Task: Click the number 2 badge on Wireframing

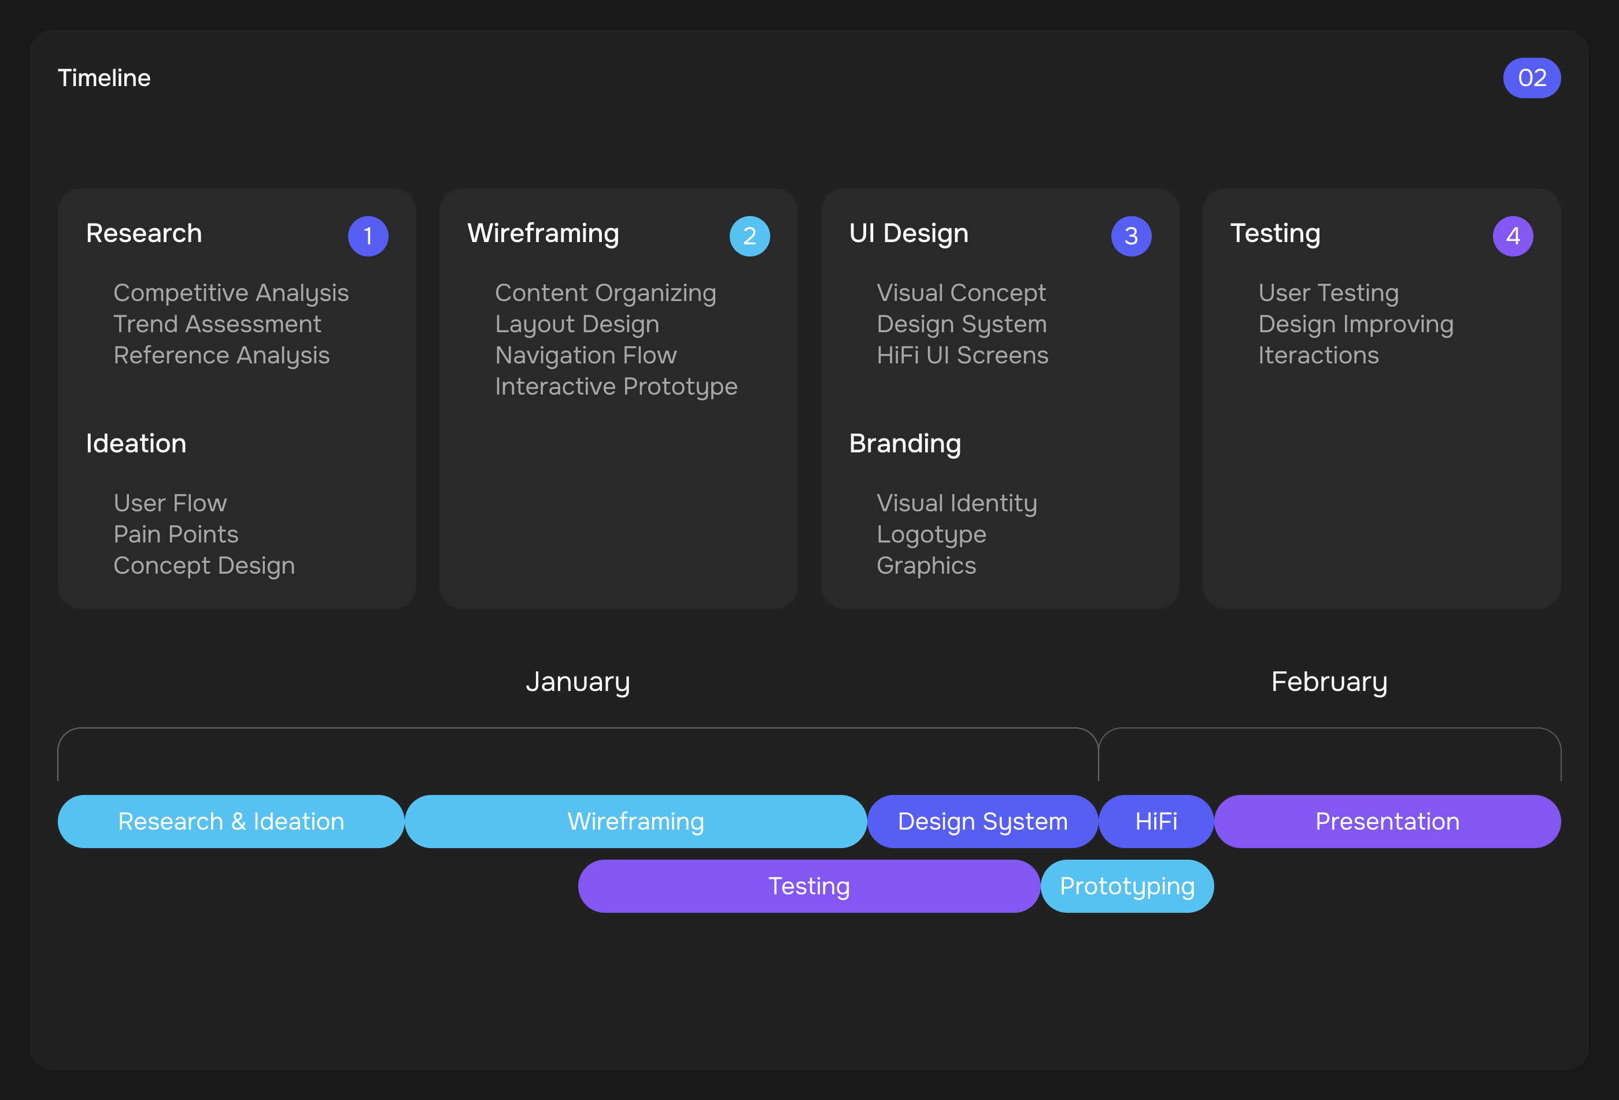Action: click(749, 236)
